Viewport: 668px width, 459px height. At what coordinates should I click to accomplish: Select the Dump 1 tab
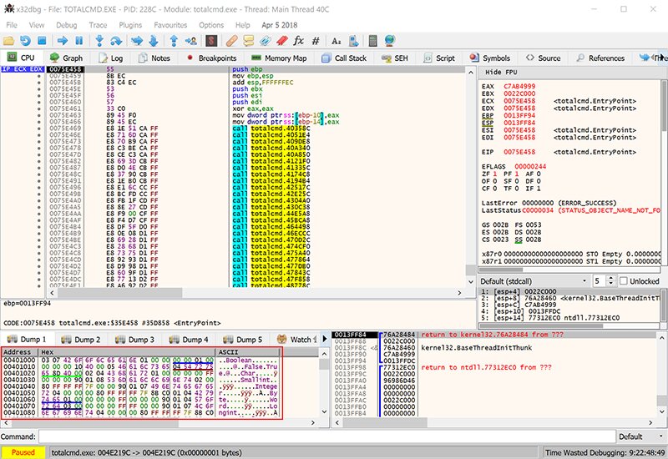click(x=27, y=340)
